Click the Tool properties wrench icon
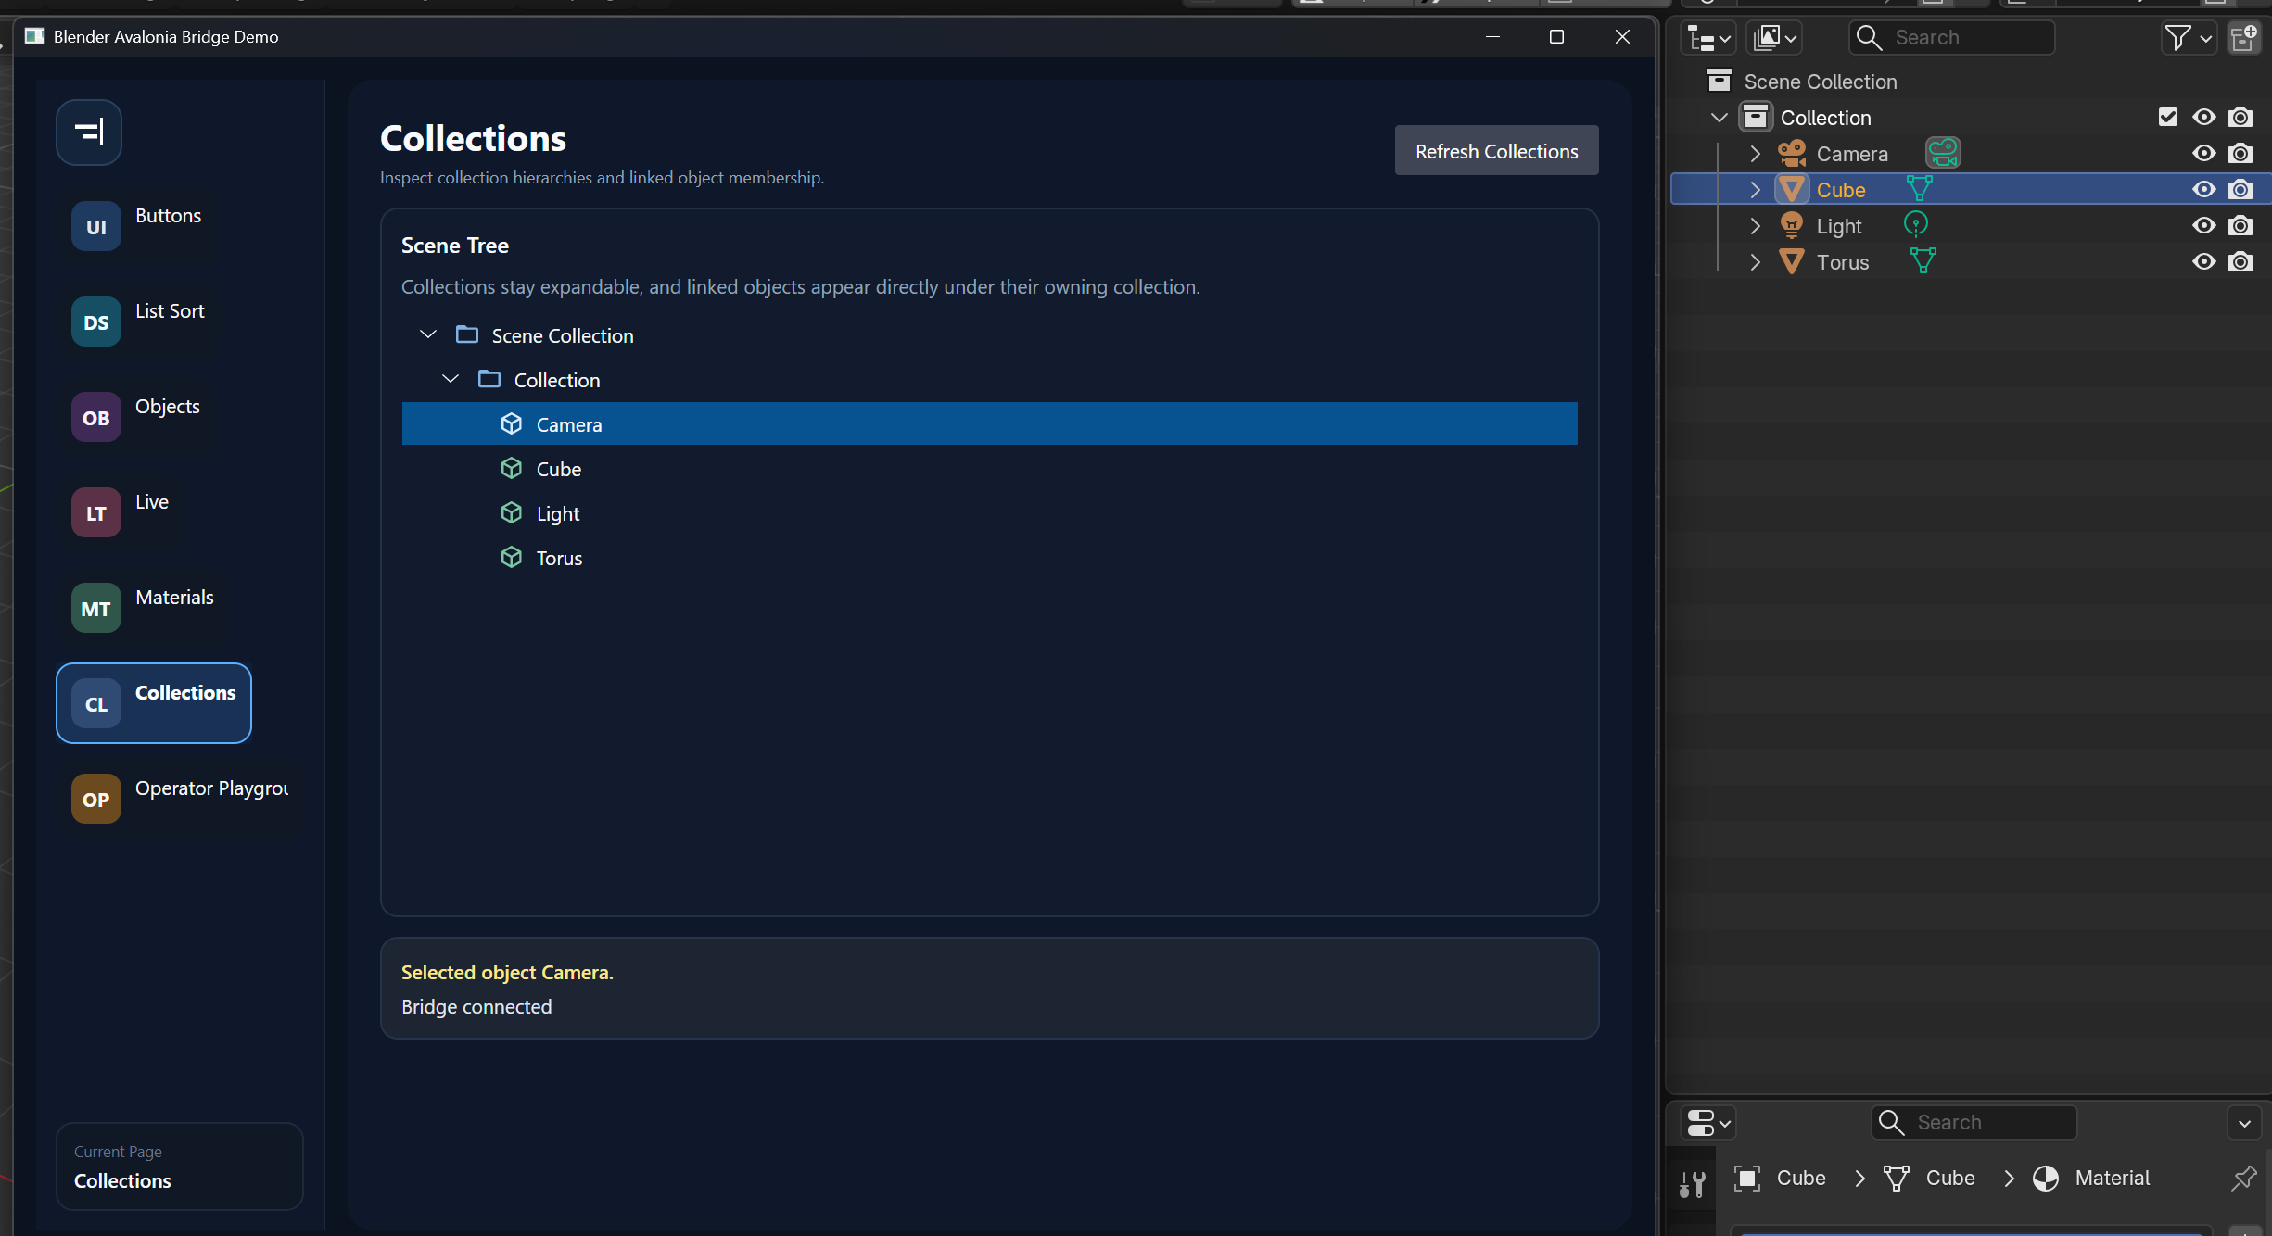The height and width of the screenshot is (1236, 2272). [x=1692, y=1183]
